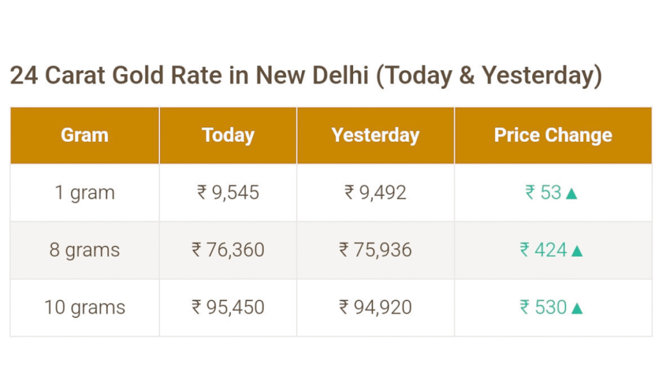Image resolution: width=655 pixels, height=368 pixels.
Task: Click the 10 grams row label
Action: (85, 307)
